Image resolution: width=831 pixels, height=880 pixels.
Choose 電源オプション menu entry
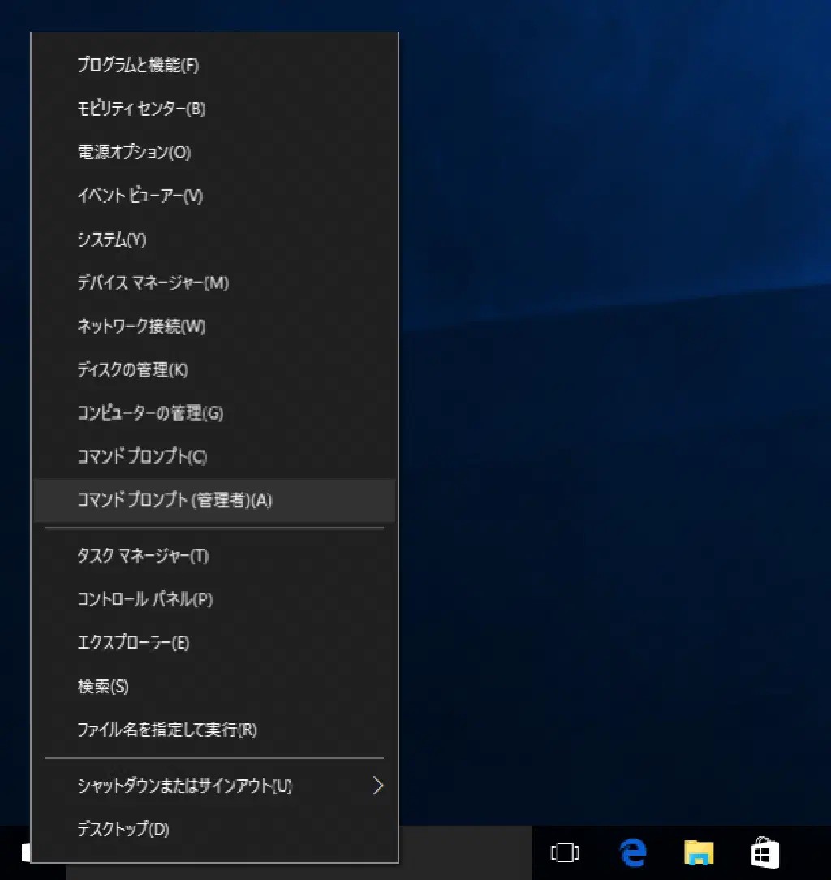click(x=134, y=153)
